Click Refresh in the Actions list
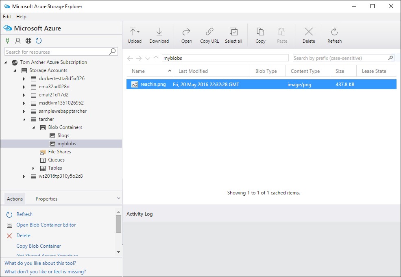401x277 pixels. 24,214
